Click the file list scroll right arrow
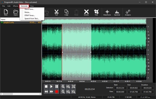Image resolution: width=156 pixels, height=99 pixels. 40,94
